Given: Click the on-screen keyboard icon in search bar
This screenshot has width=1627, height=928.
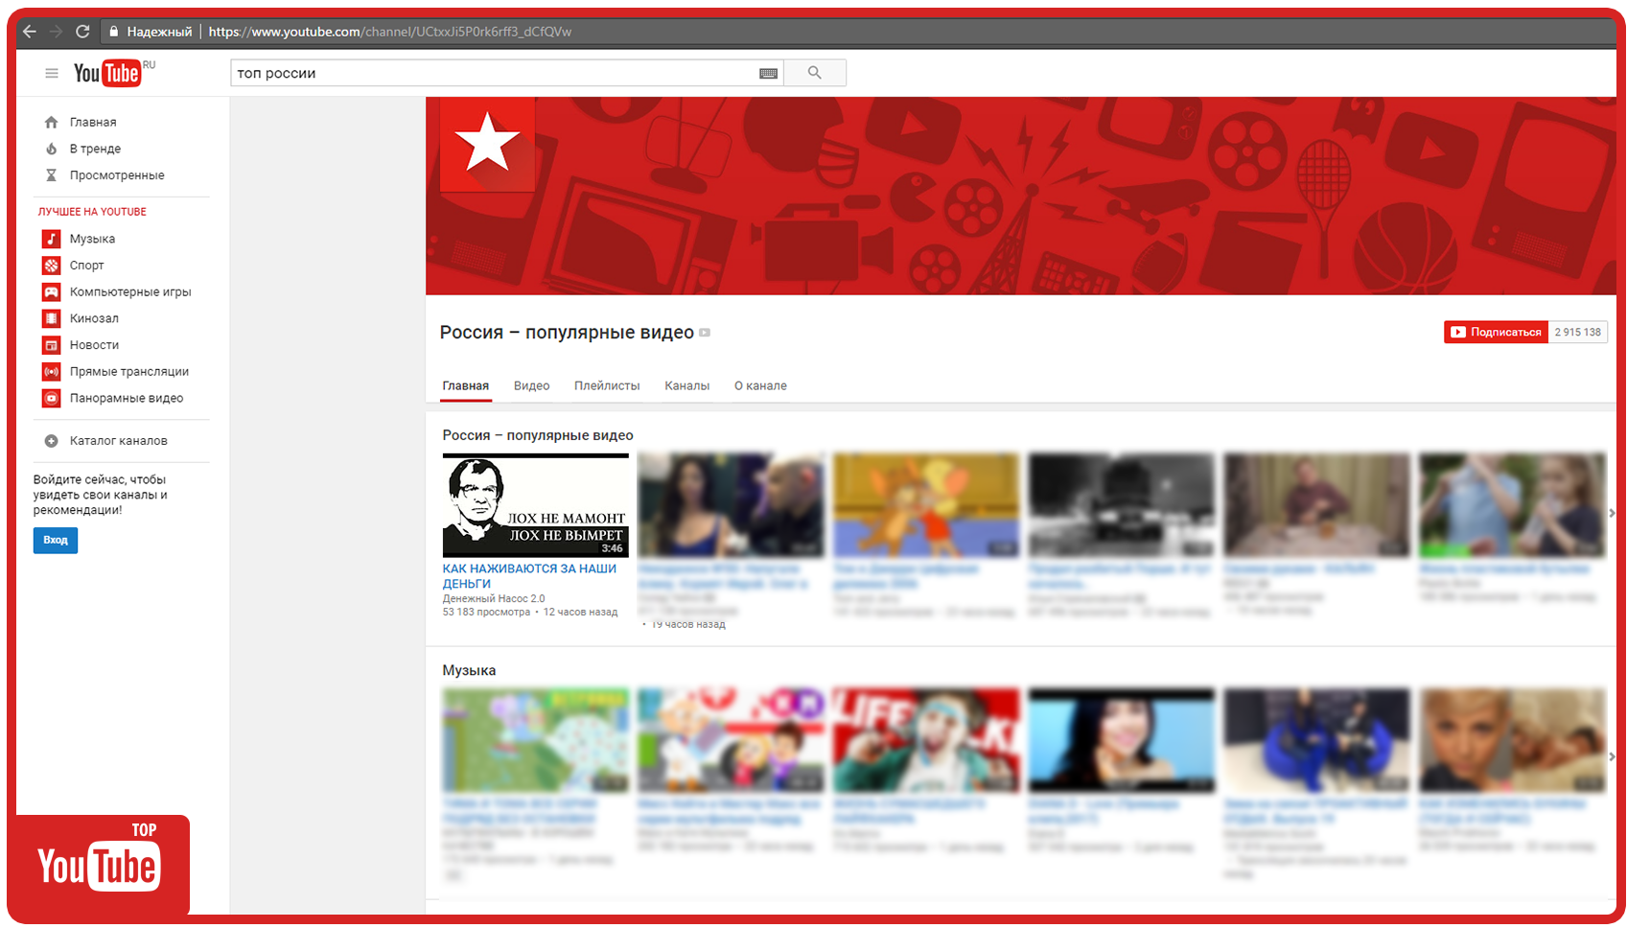Looking at the screenshot, I should coord(768,72).
